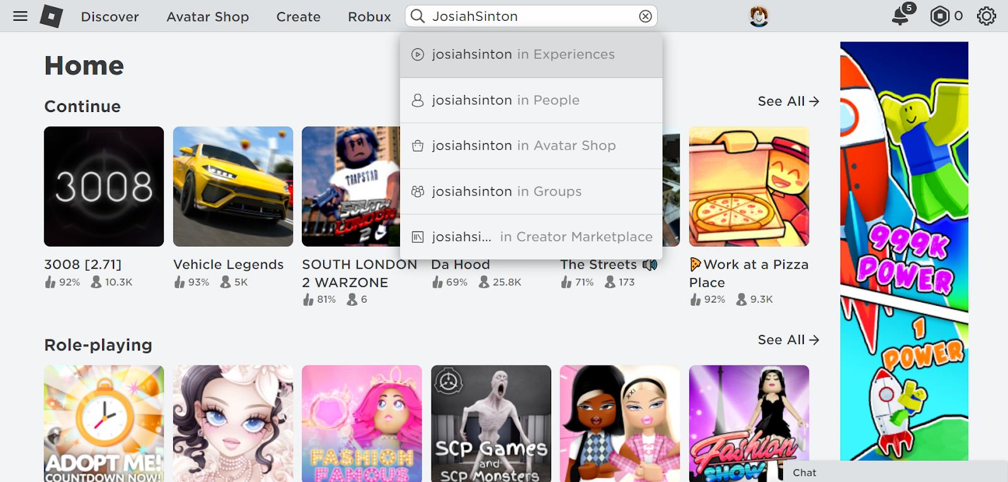Clear the search box text
1008x482 pixels.
(x=645, y=16)
